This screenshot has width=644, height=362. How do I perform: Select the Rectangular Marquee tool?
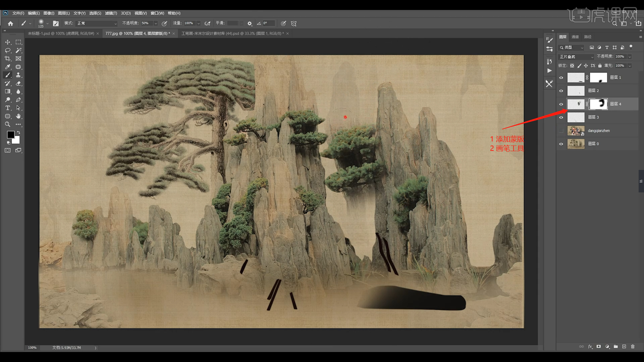[18, 42]
